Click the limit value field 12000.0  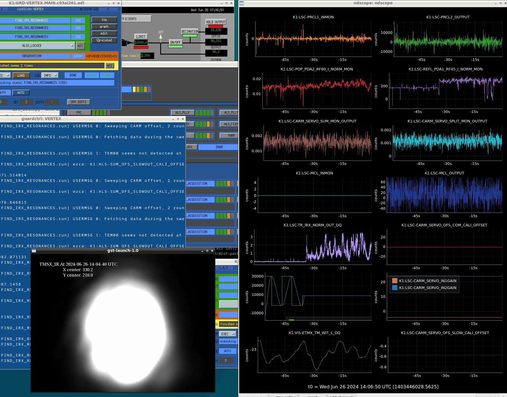tap(141, 43)
